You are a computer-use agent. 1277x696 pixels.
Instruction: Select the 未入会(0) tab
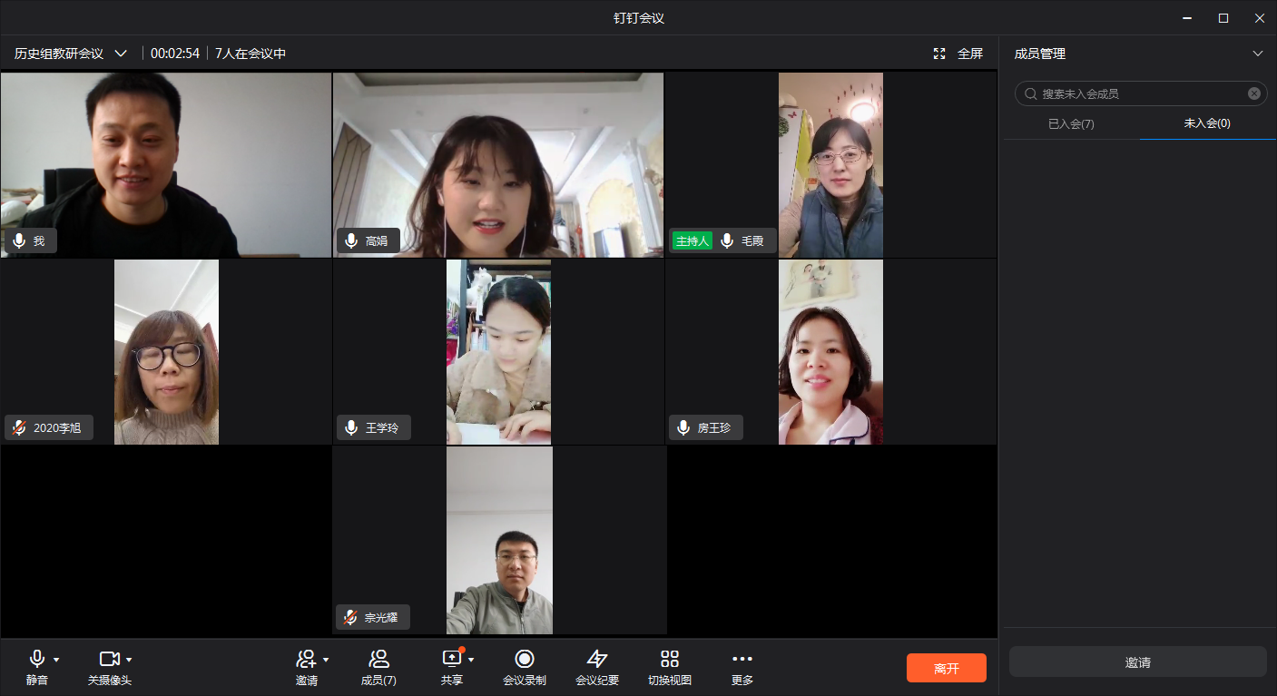[x=1207, y=123]
